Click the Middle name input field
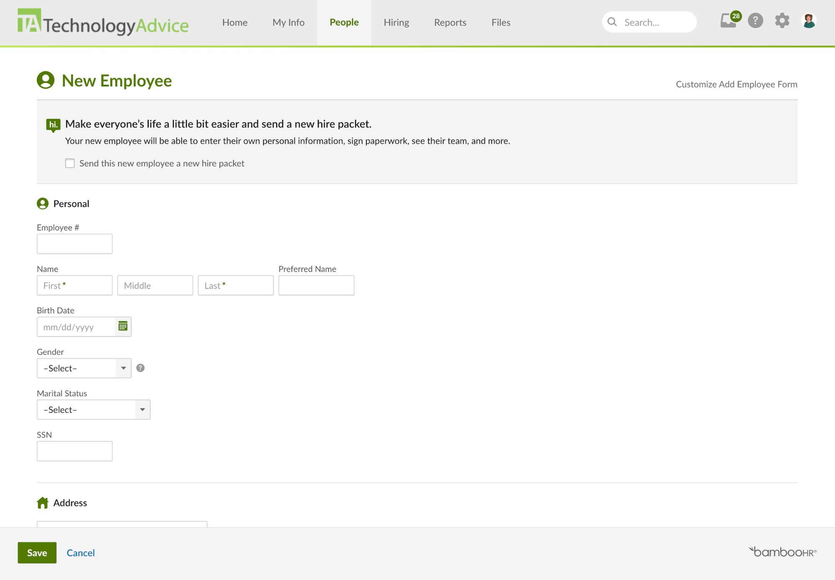 point(155,285)
